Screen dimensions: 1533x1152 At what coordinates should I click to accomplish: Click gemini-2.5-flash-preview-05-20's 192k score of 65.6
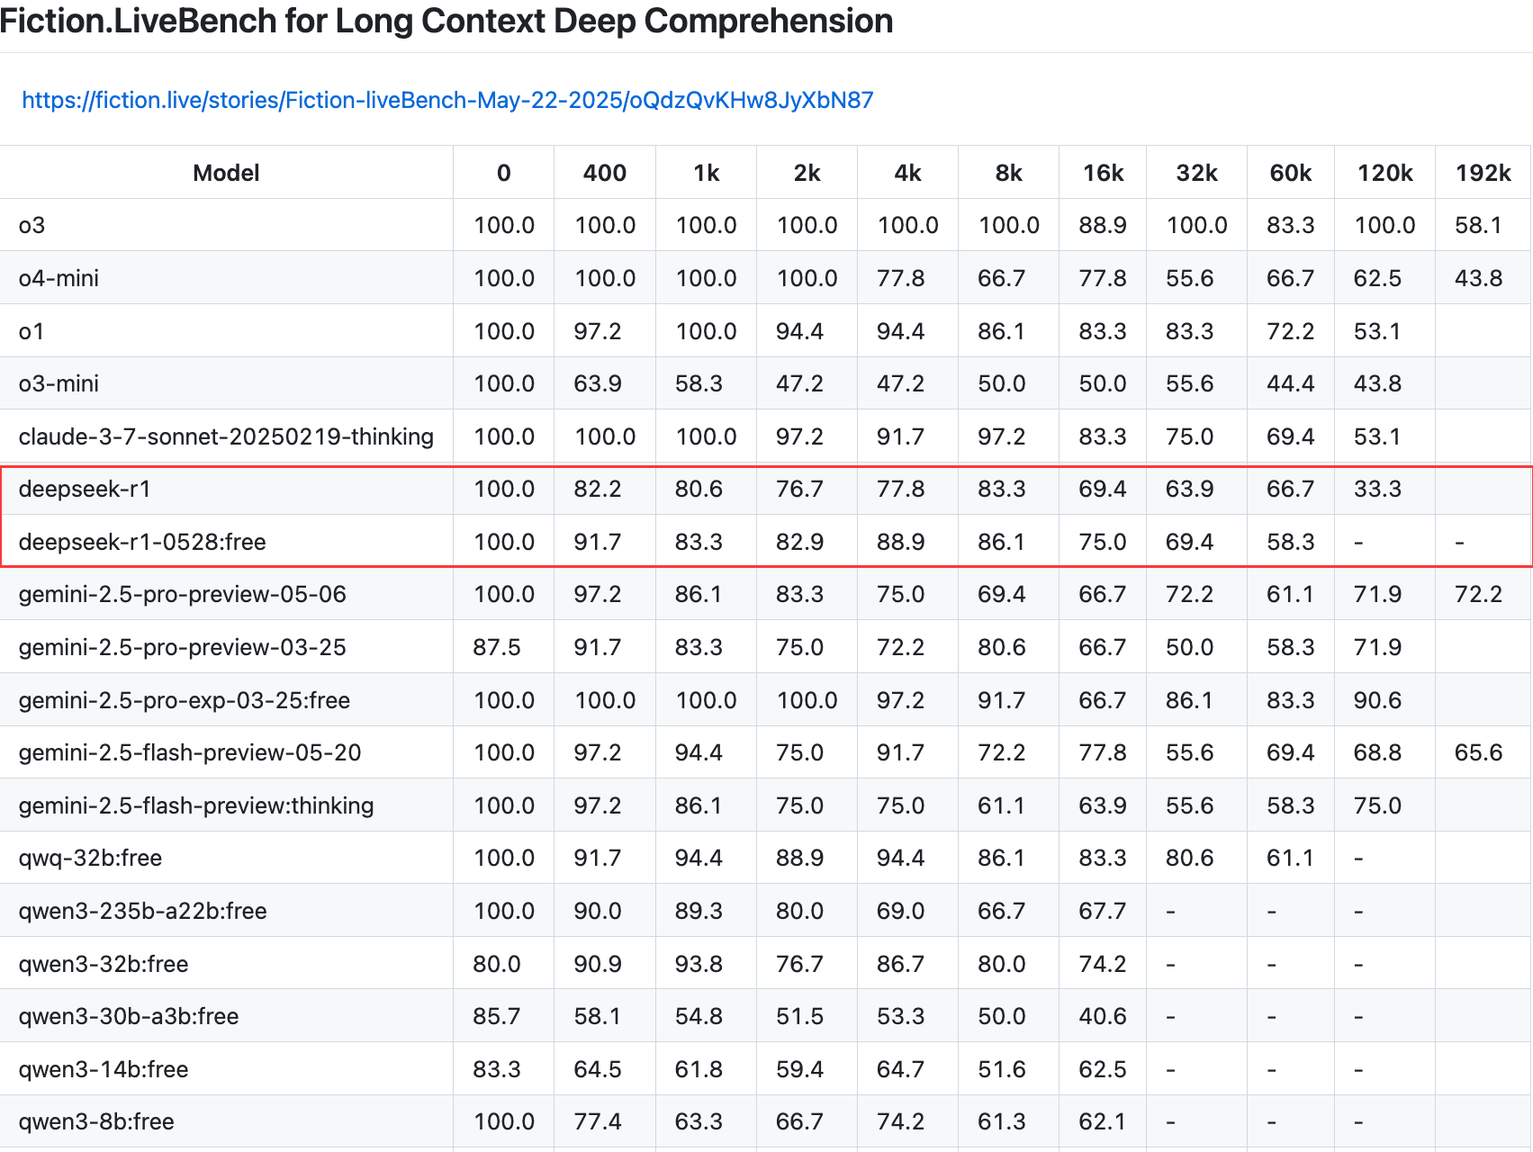pos(1478,752)
